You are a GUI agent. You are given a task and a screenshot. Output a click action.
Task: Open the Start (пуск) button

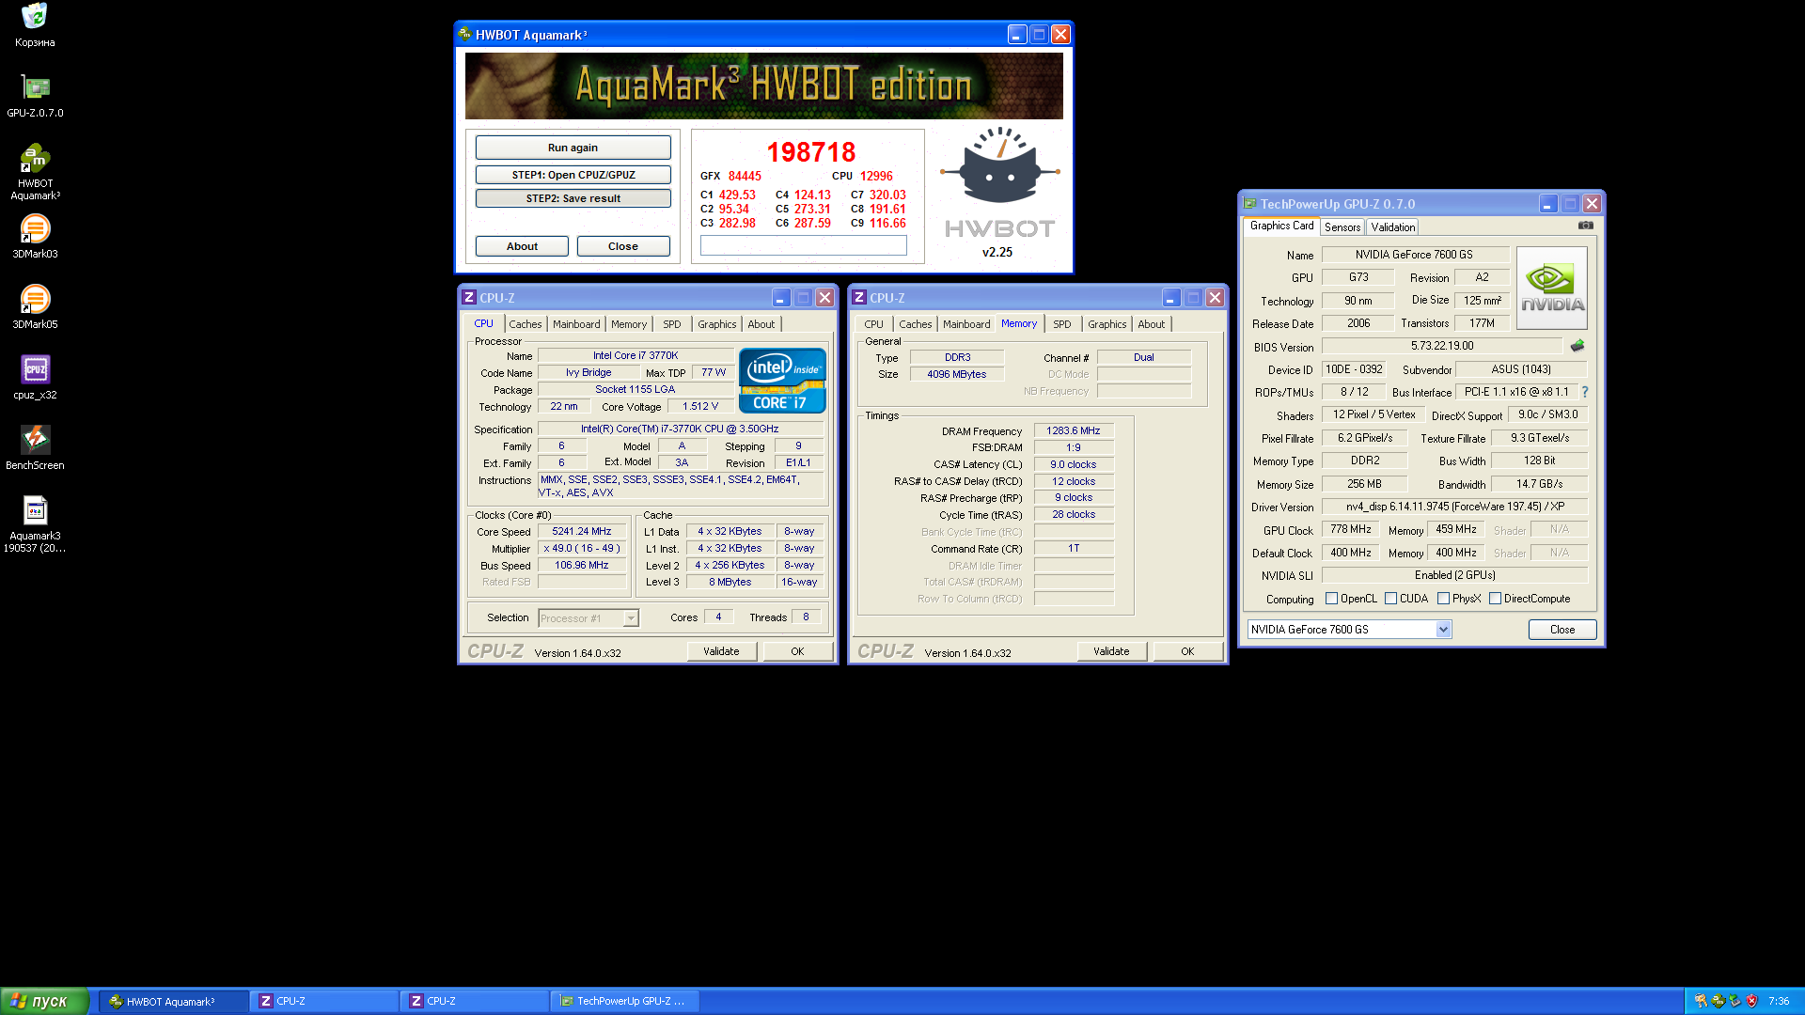click(x=44, y=1001)
